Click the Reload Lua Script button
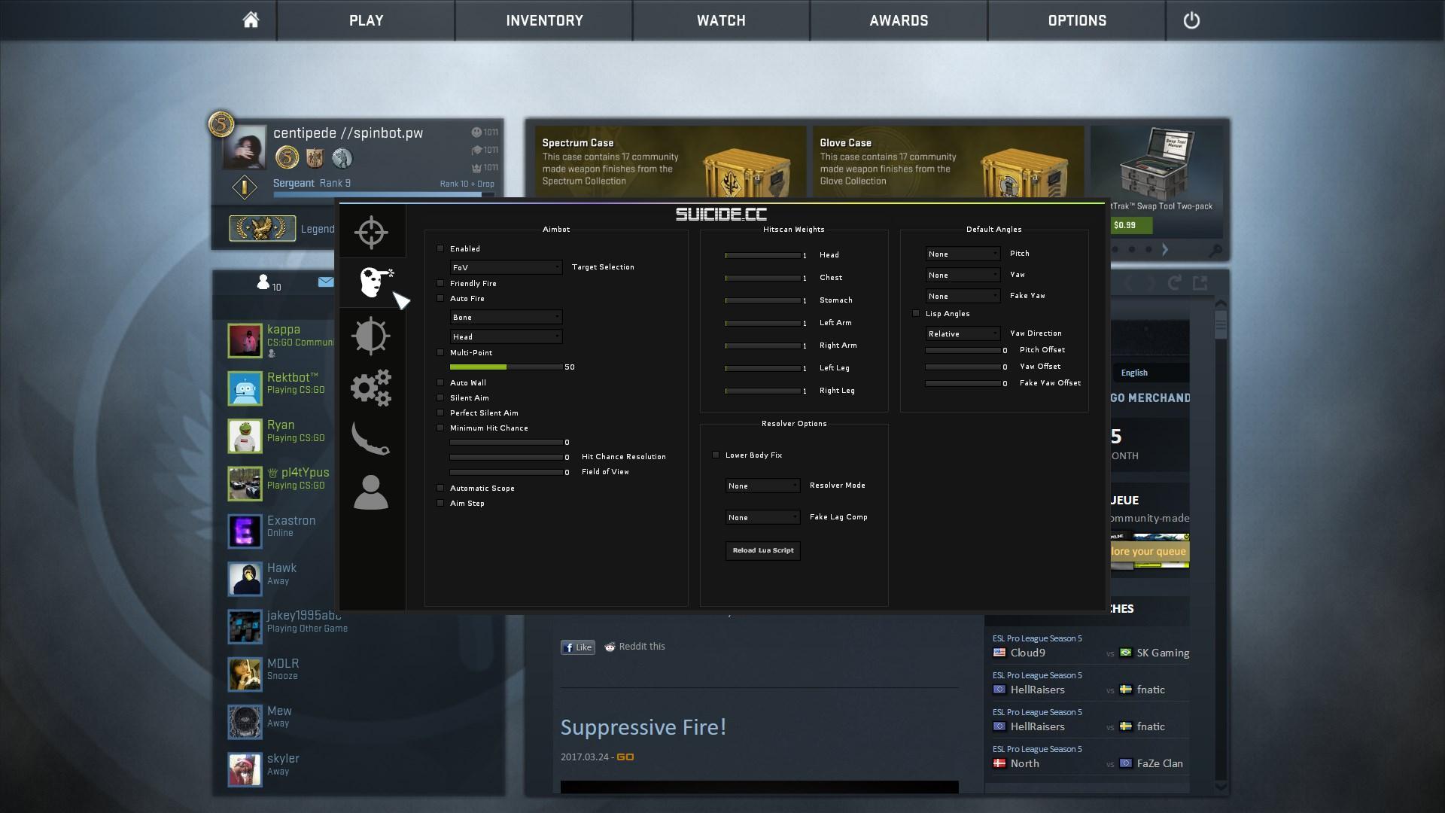Image resolution: width=1445 pixels, height=813 pixels. [x=763, y=550]
